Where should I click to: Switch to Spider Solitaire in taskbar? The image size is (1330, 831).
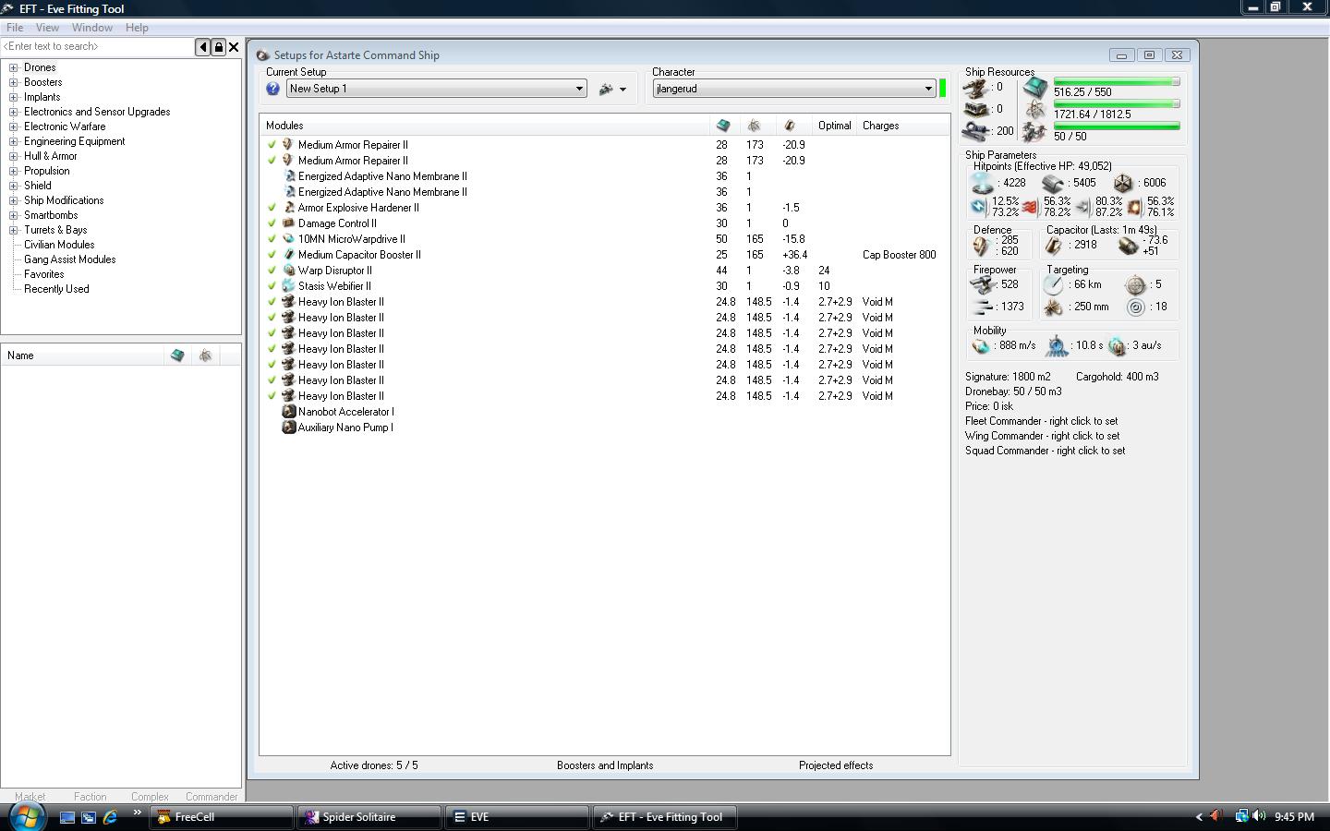pos(369,817)
